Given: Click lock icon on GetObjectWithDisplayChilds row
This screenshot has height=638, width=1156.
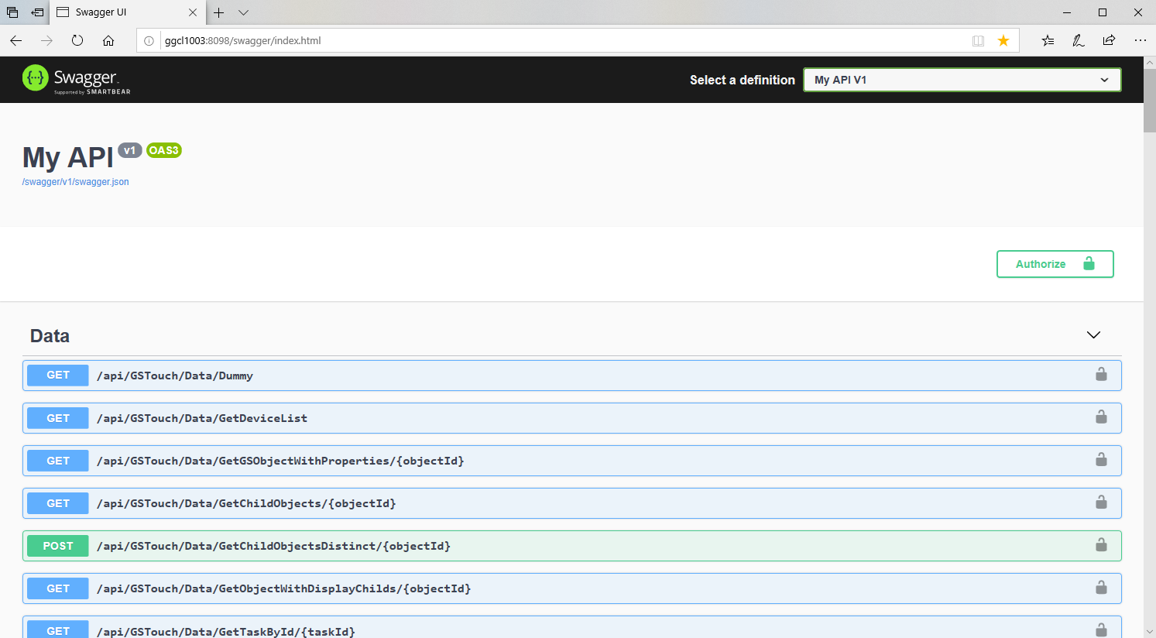Looking at the screenshot, I should tap(1101, 588).
